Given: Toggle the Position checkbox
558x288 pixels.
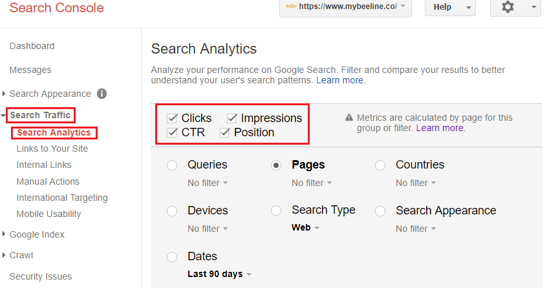Looking at the screenshot, I should [x=224, y=132].
